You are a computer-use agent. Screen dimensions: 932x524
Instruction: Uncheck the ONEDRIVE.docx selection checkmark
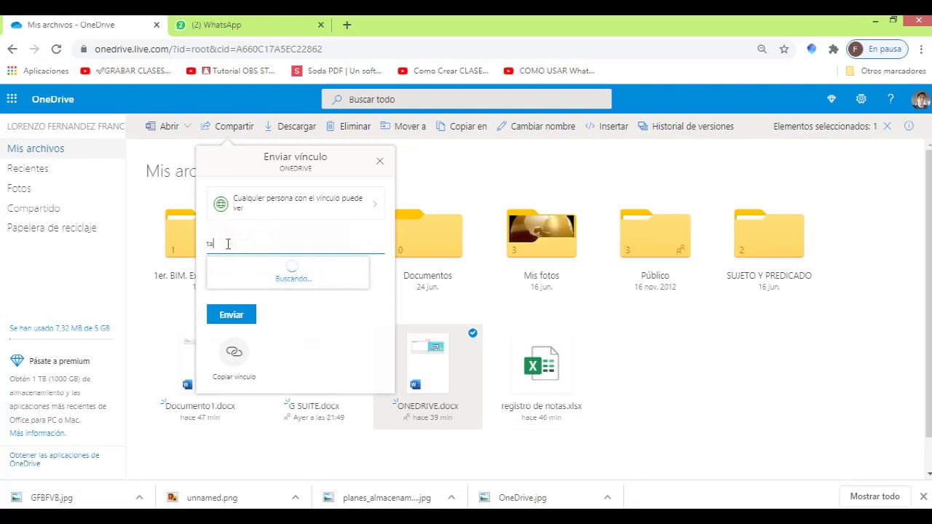[473, 333]
